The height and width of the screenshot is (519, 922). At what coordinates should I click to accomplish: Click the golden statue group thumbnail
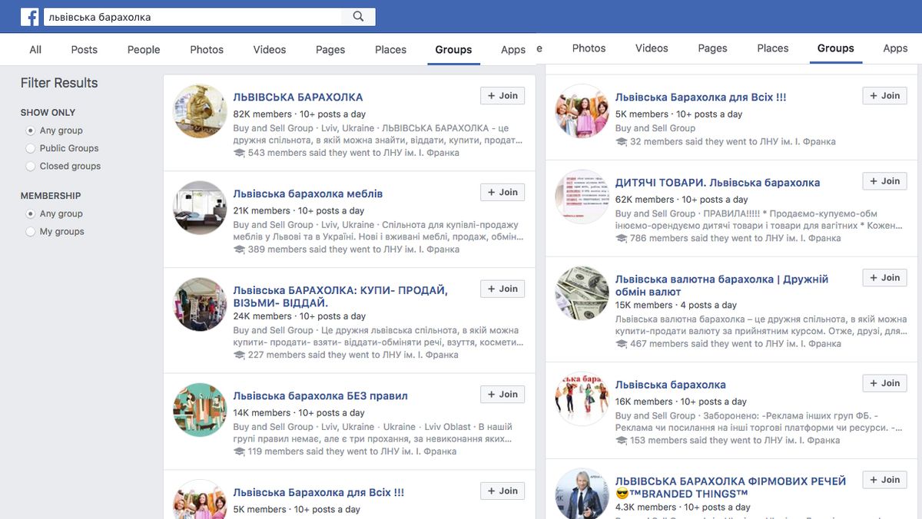pyautogui.click(x=200, y=111)
